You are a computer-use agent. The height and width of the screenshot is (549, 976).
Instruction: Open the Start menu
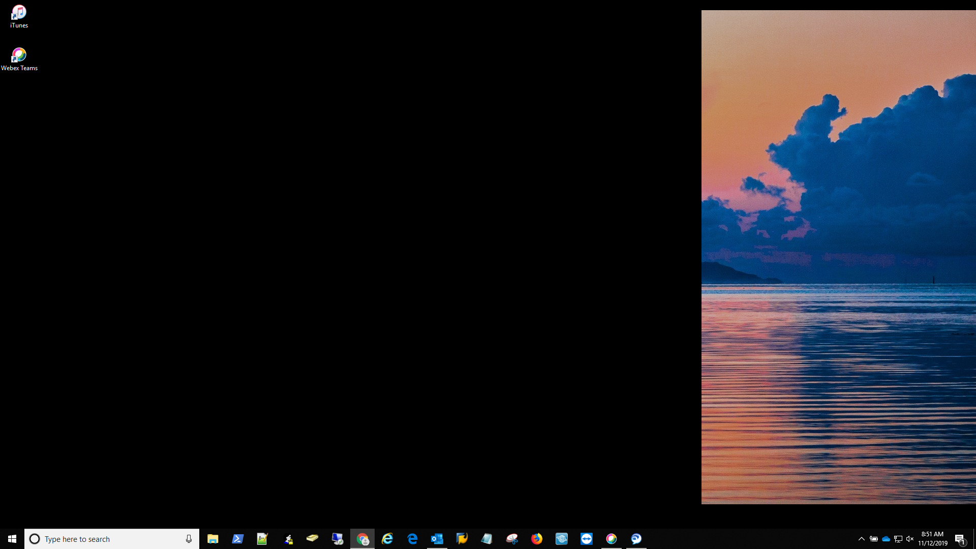12,538
